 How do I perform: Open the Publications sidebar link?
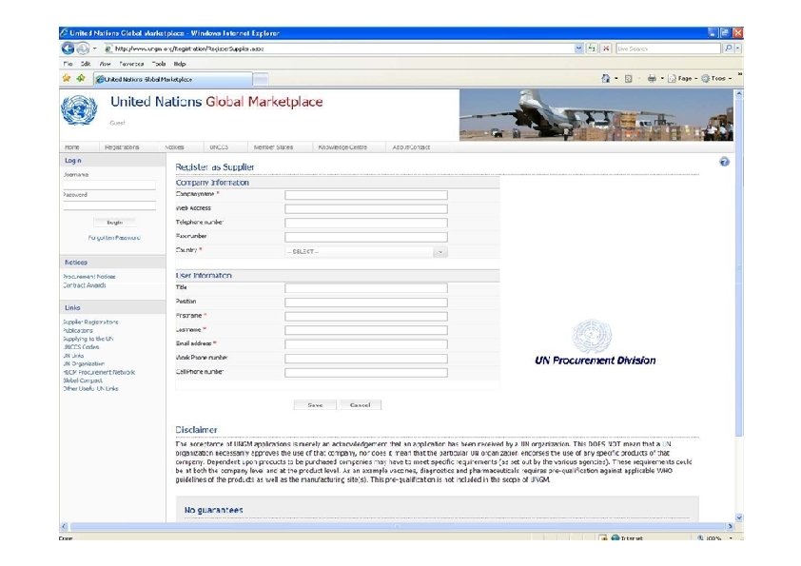78,330
